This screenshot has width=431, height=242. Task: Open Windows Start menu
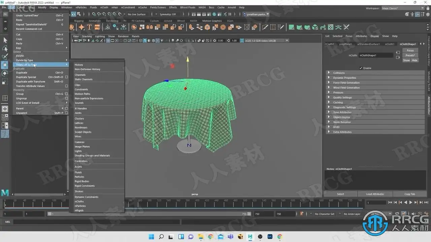(x=151, y=237)
